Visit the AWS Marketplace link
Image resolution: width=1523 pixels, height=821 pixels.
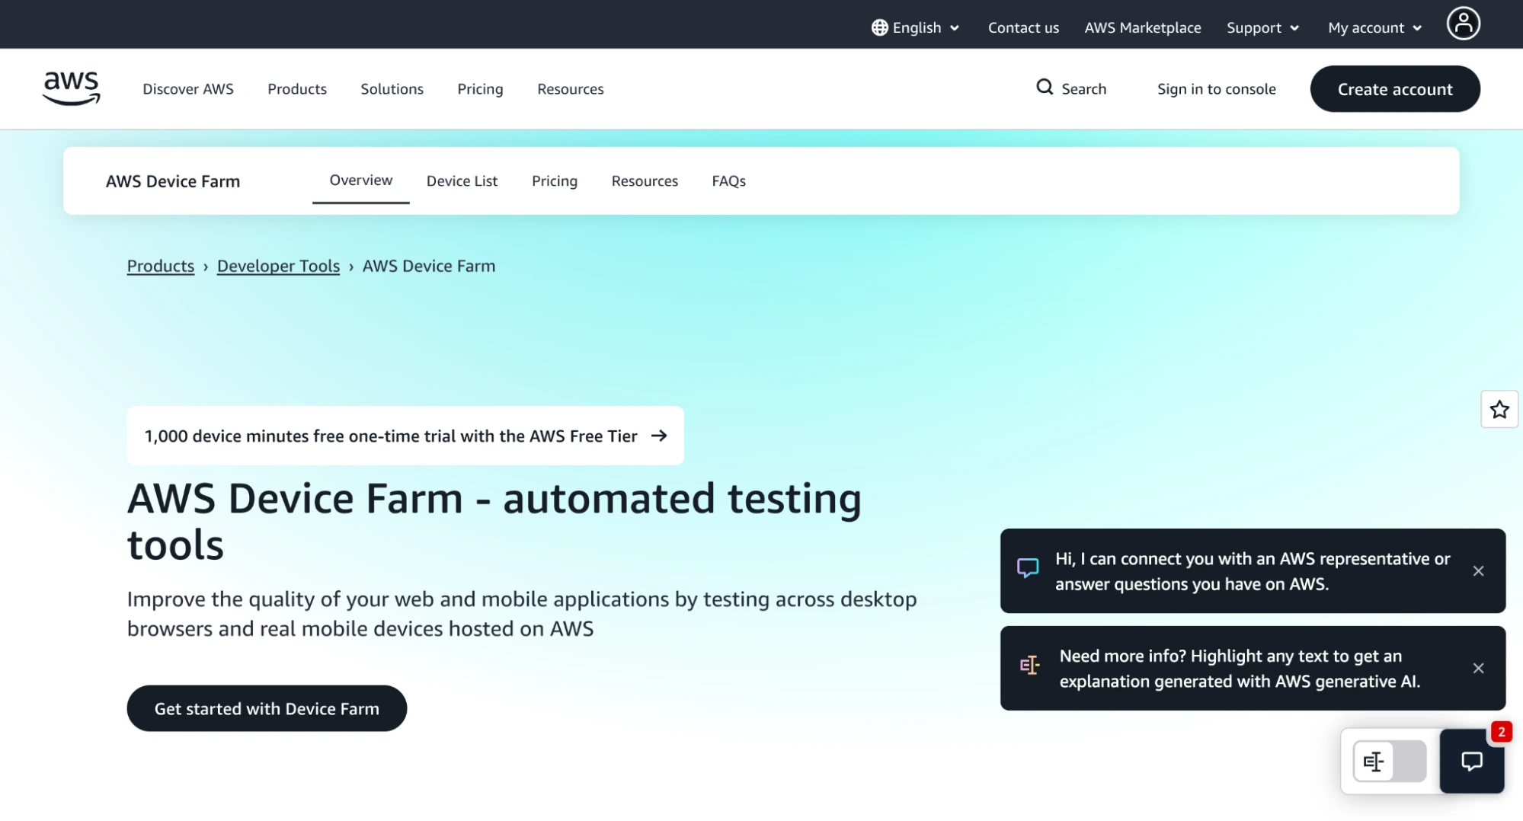point(1142,27)
